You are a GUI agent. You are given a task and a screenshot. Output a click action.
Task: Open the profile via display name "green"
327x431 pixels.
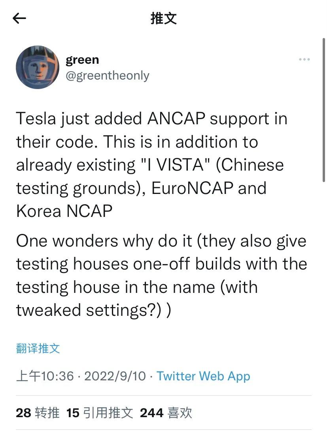point(82,60)
